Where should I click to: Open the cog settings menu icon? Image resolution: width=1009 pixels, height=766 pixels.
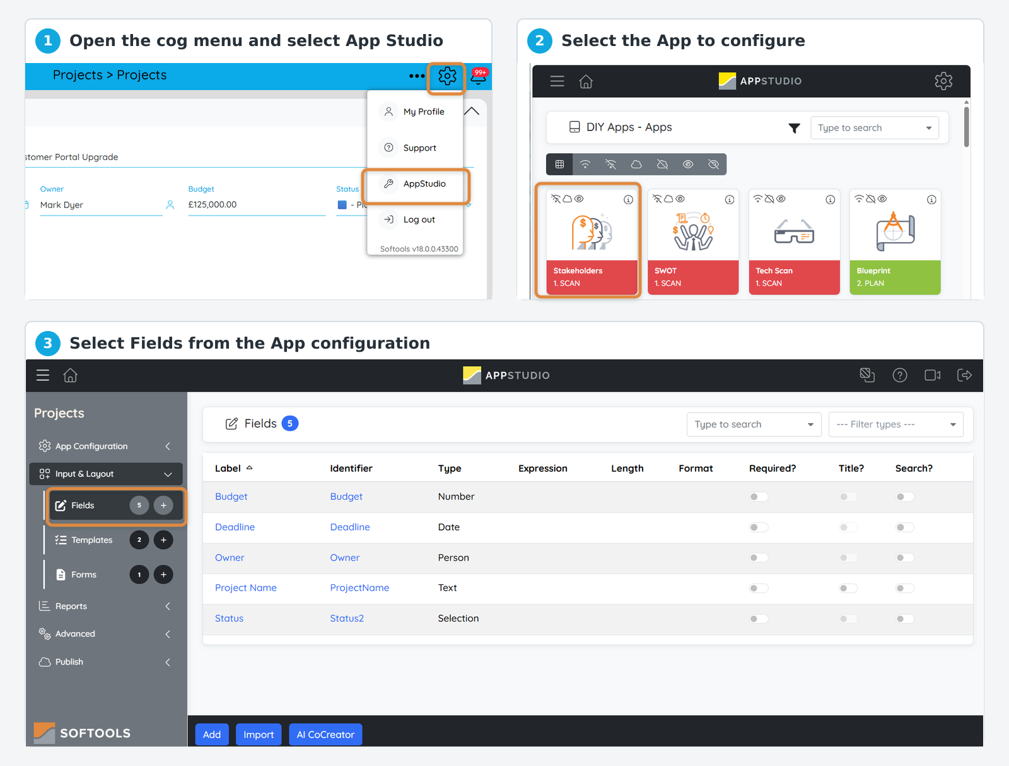(447, 76)
